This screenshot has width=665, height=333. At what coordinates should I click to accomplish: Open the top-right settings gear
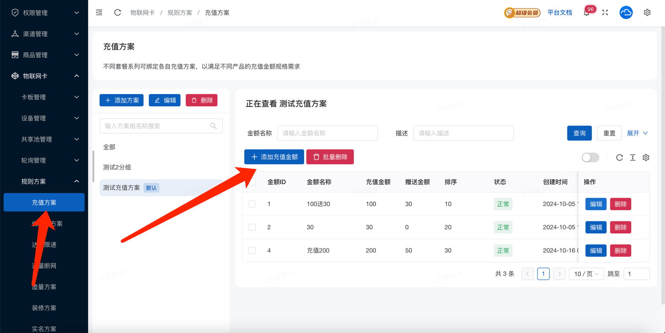[x=647, y=13]
